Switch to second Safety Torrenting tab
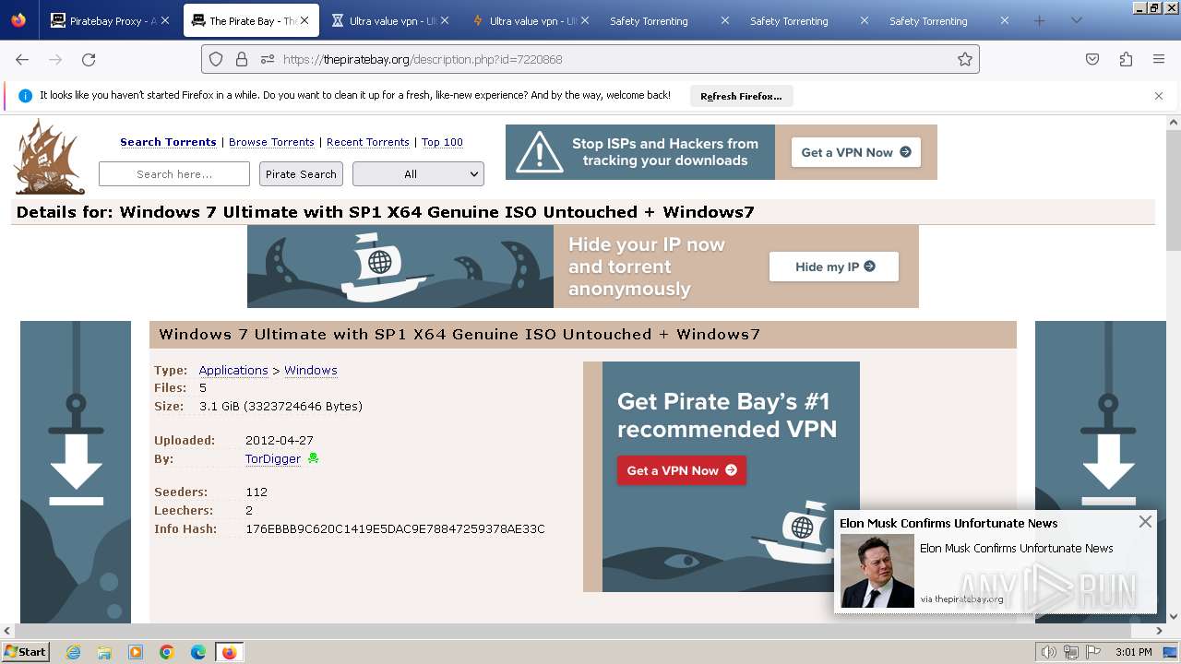Image resolution: width=1181 pixels, height=664 pixels. (811, 20)
